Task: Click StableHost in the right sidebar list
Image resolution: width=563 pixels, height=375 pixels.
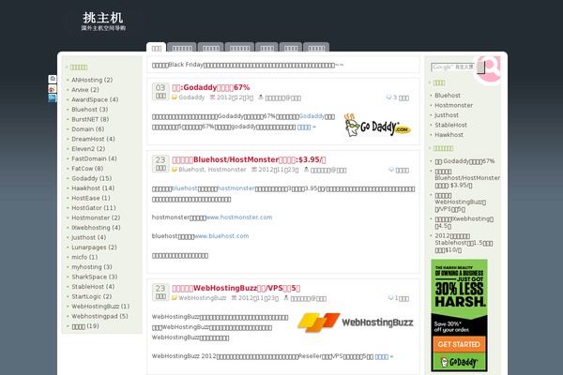Action: [x=451, y=125]
